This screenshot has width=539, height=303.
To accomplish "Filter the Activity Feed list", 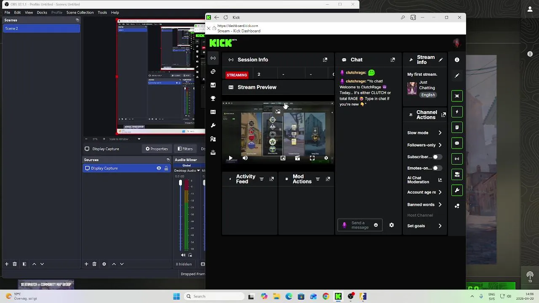I will pos(261,179).
